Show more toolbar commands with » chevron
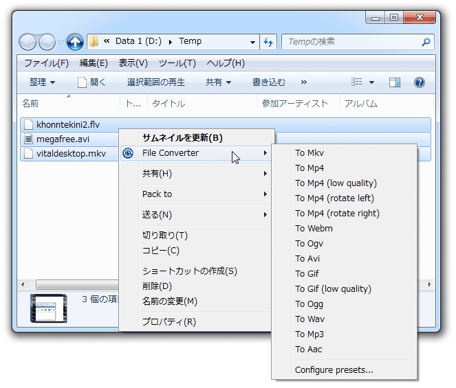456x388 pixels. [303, 82]
